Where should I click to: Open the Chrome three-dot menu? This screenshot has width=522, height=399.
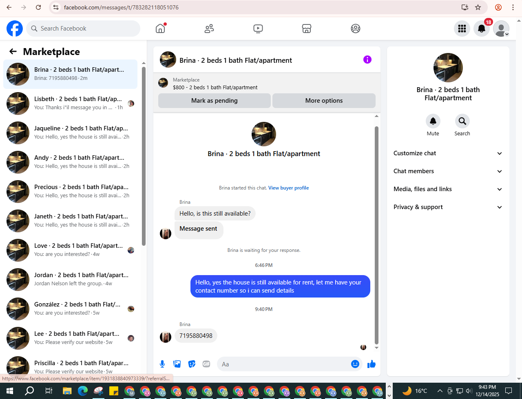click(x=513, y=7)
